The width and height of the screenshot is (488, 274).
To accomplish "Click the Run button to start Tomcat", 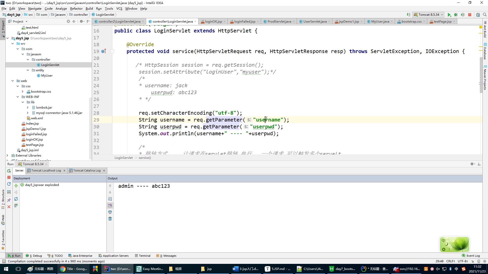I will click(x=449, y=15).
